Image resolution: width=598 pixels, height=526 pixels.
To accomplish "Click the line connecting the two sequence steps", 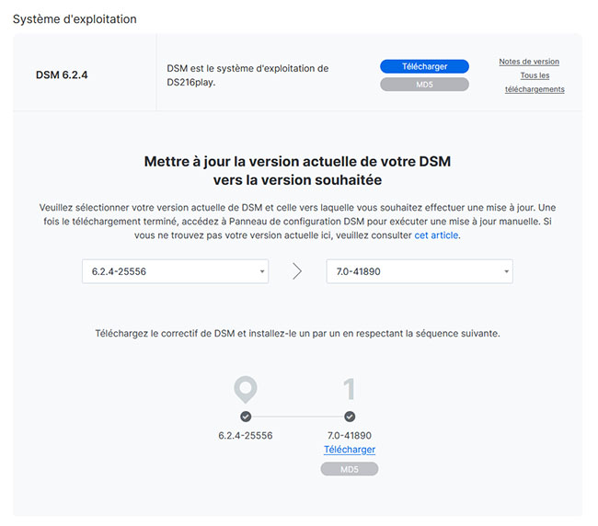I will coord(297,417).
